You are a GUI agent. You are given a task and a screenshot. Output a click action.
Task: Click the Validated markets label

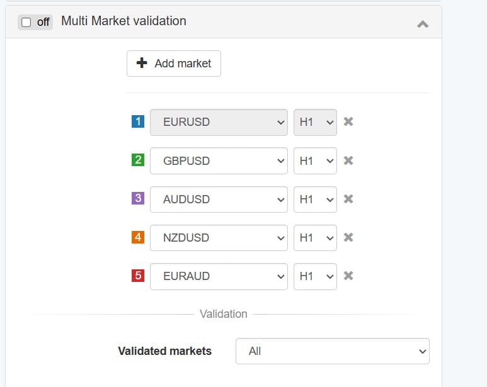coord(164,351)
